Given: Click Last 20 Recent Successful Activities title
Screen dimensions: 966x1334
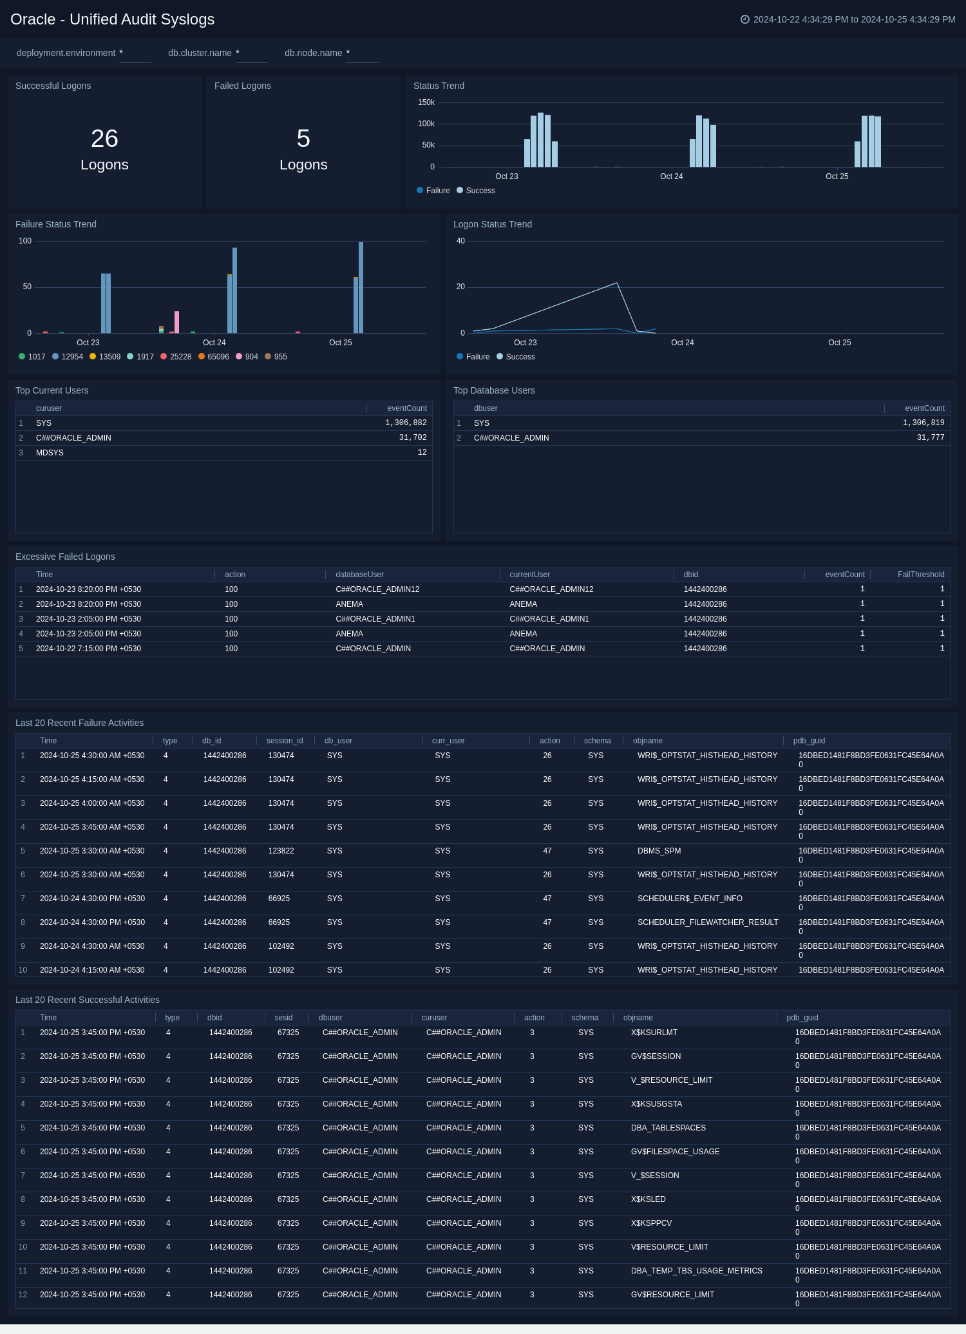Looking at the screenshot, I should (x=88, y=1000).
